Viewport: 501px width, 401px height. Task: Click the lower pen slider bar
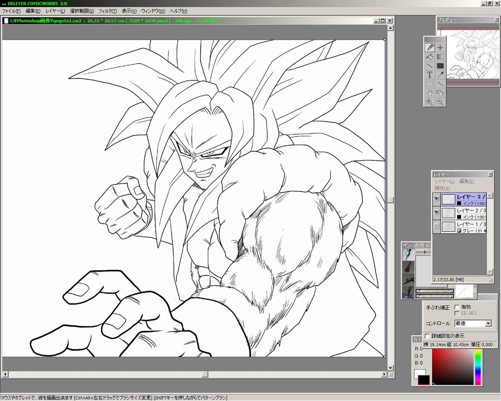435,295
